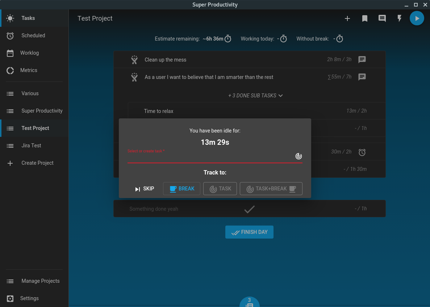Click Create Project in sidebar
This screenshot has height=307, width=430.
pos(34,163)
